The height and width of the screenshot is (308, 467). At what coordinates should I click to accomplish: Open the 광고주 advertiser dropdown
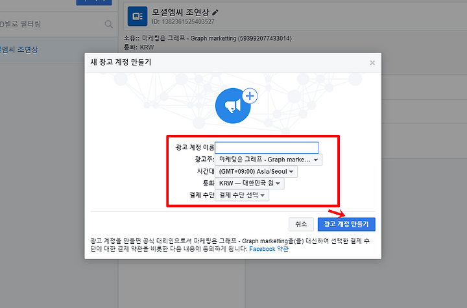(x=269, y=160)
